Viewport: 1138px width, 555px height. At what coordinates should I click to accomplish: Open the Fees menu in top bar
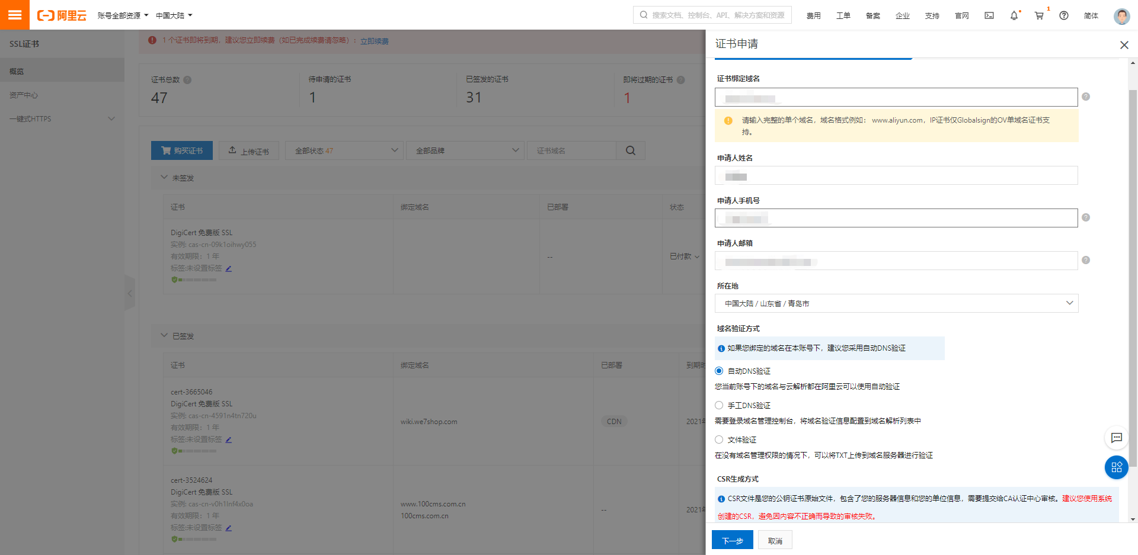(x=813, y=16)
